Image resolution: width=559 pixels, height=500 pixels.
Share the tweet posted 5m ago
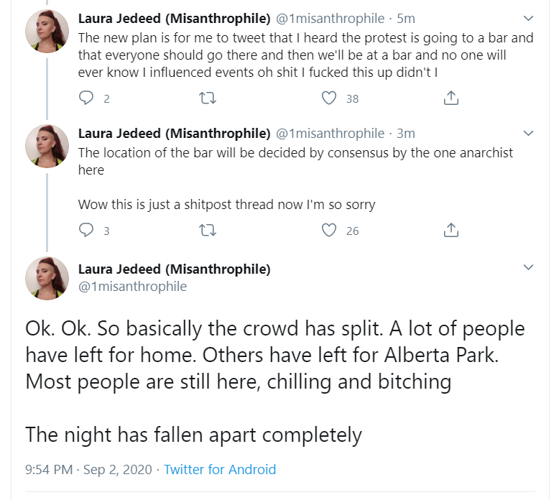pos(451,98)
